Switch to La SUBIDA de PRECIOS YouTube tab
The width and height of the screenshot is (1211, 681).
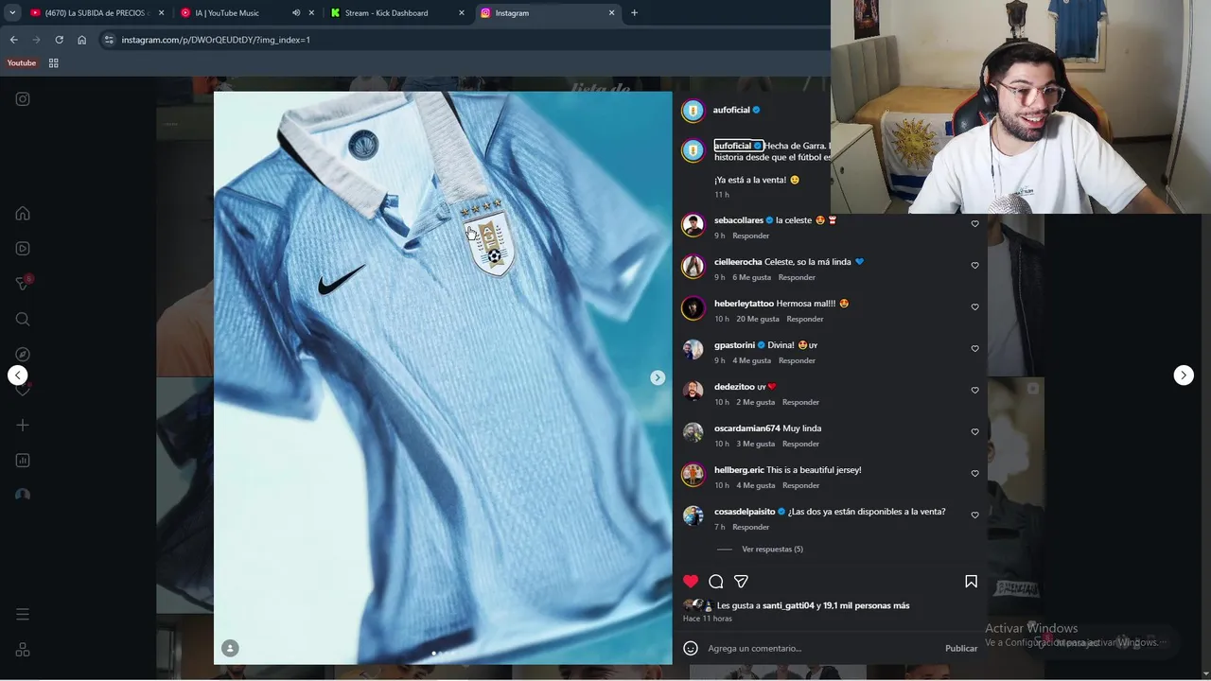(97, 13)
